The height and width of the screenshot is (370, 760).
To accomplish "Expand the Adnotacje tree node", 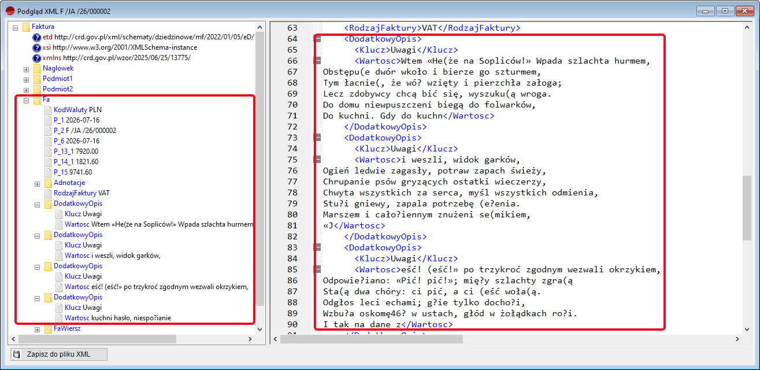I will (38, 183).
